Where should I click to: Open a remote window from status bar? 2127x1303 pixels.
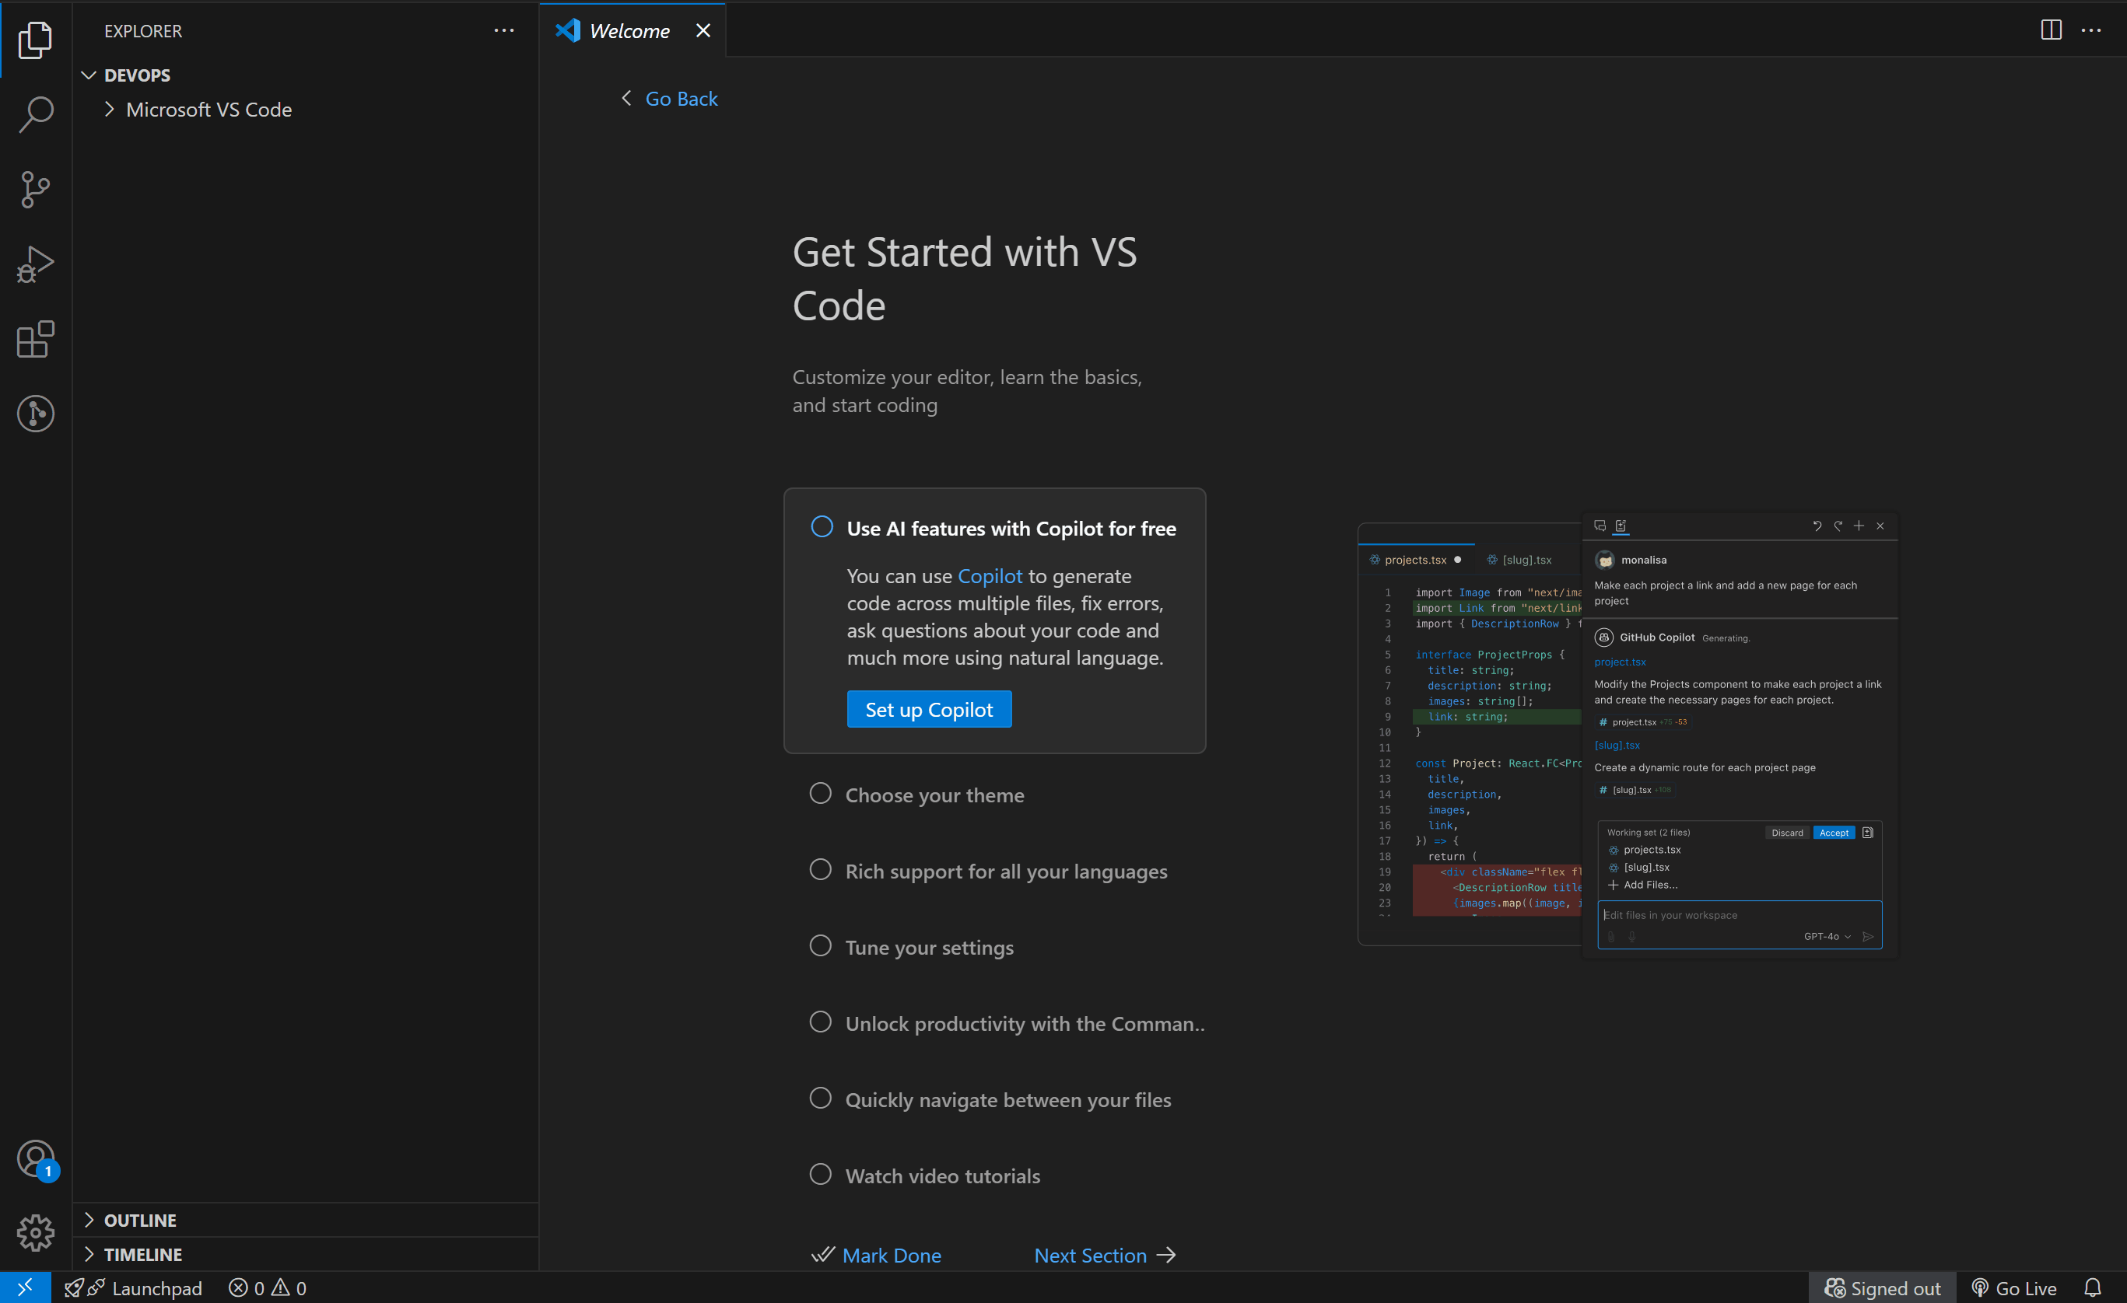[25, 1287]
